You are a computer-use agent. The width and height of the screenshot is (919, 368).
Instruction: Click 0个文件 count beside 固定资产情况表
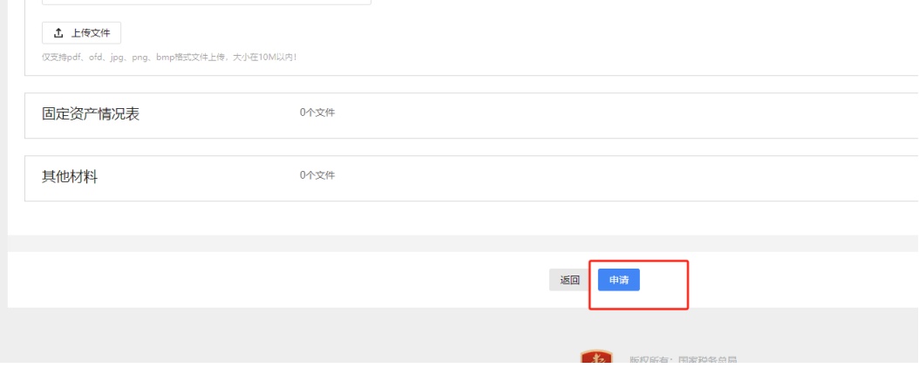(317, 112)
